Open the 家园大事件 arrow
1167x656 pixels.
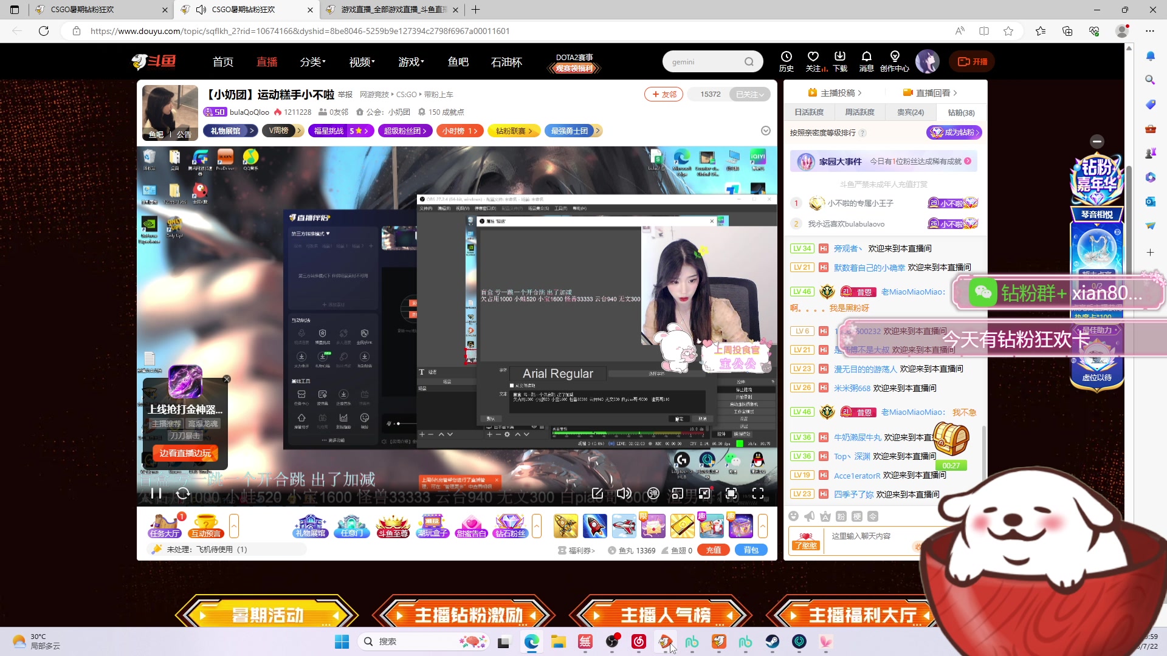[968, 161]
